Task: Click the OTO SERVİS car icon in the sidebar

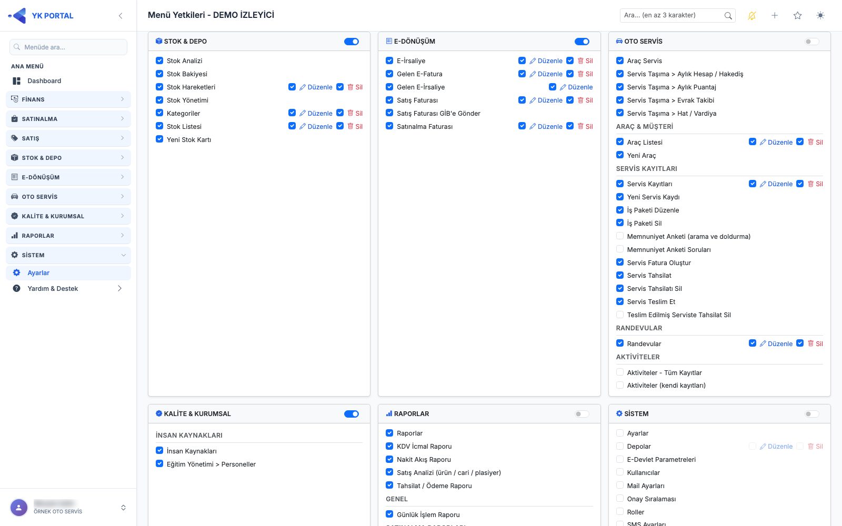Action: 15,197
